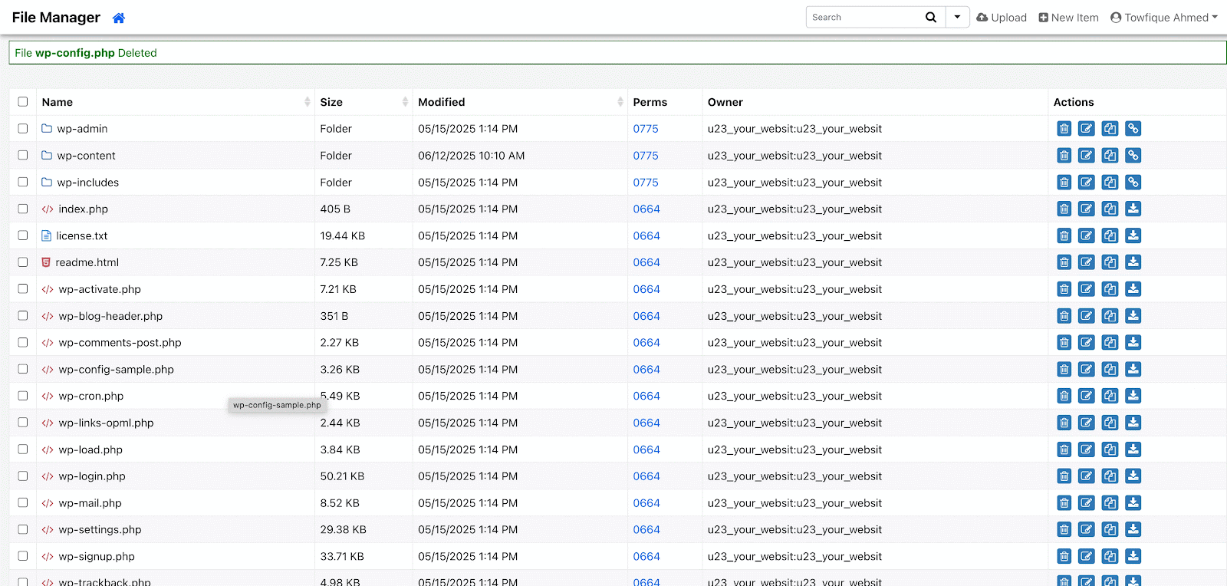The image size is (1227, 586).
Task: Select wp-includes row checkbox
Action: click(x=23, y=182)
